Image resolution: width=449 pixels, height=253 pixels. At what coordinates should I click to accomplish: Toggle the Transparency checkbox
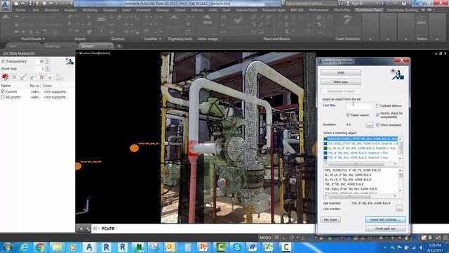coord(3,61)
